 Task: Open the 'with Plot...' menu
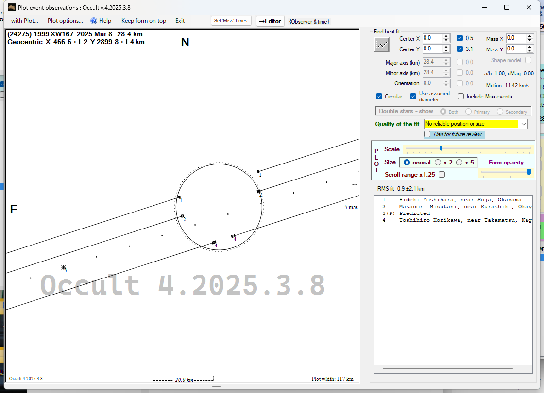[x=24, y=21]
